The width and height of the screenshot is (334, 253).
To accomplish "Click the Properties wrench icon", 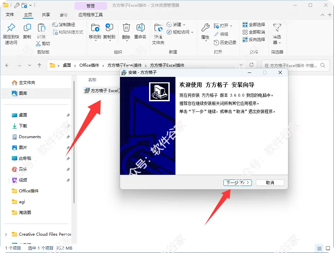I will click(205, 27).
